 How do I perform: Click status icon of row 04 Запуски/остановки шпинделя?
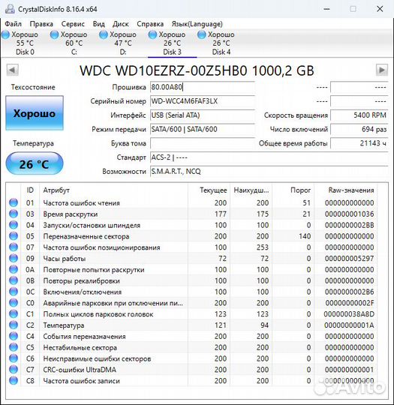[x=14, y=225]
